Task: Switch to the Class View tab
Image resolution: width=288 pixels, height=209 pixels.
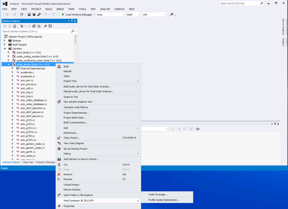Action: pyautogui.click(x=28, y=162)
